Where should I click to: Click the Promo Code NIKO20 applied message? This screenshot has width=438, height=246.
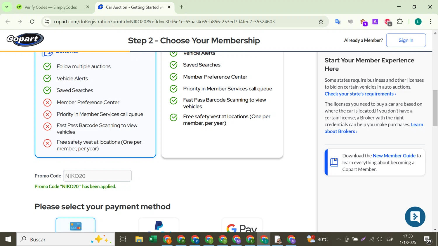[75, 187]
